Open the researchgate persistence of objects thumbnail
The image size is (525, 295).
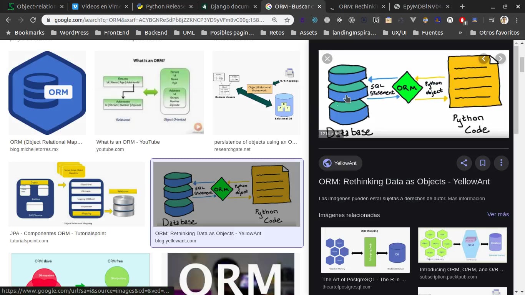pos(256,93)
